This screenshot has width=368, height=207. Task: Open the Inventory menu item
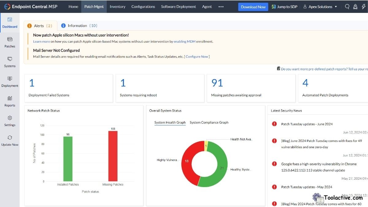pyautogui.click(x=117, y=6)
